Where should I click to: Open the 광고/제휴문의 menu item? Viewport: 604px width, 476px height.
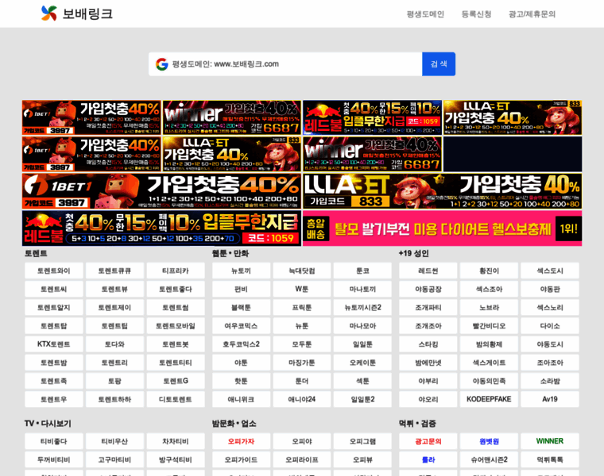[532, 14]
